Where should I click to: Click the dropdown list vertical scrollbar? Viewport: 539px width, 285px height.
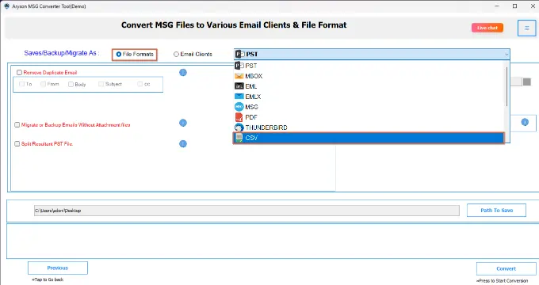[507, 86]
